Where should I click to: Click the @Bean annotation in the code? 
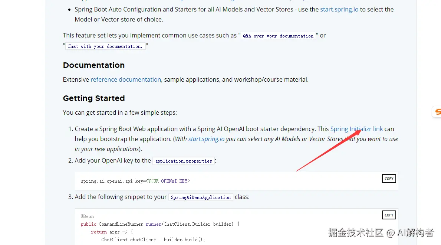87,216
